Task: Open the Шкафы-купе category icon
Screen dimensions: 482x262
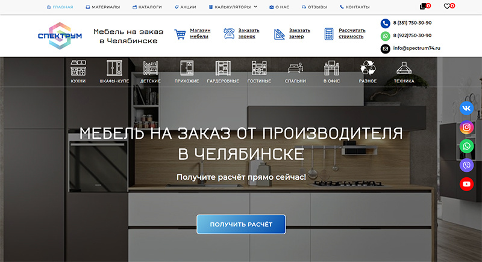Action: 114,68
